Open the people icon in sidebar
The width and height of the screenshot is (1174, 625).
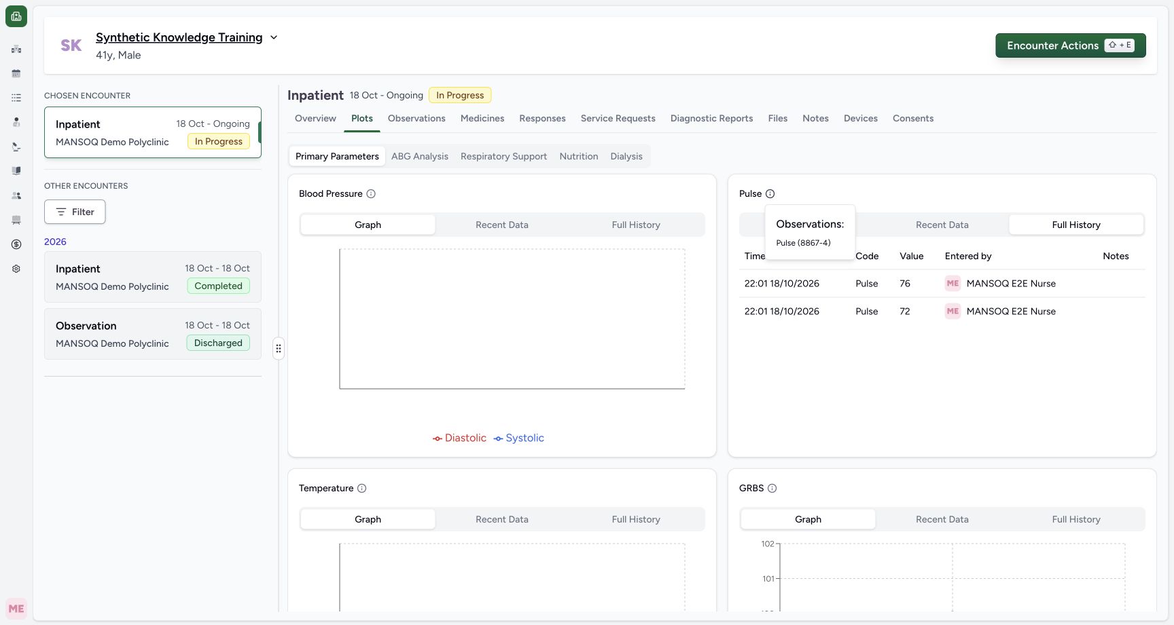click(x=16, y=195)
